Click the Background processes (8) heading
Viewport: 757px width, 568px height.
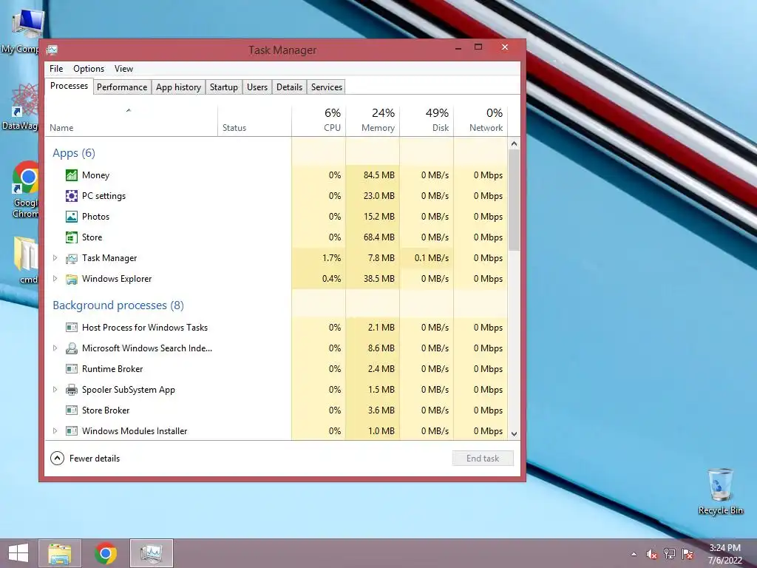pyautogui.click(x=118, y=305)
